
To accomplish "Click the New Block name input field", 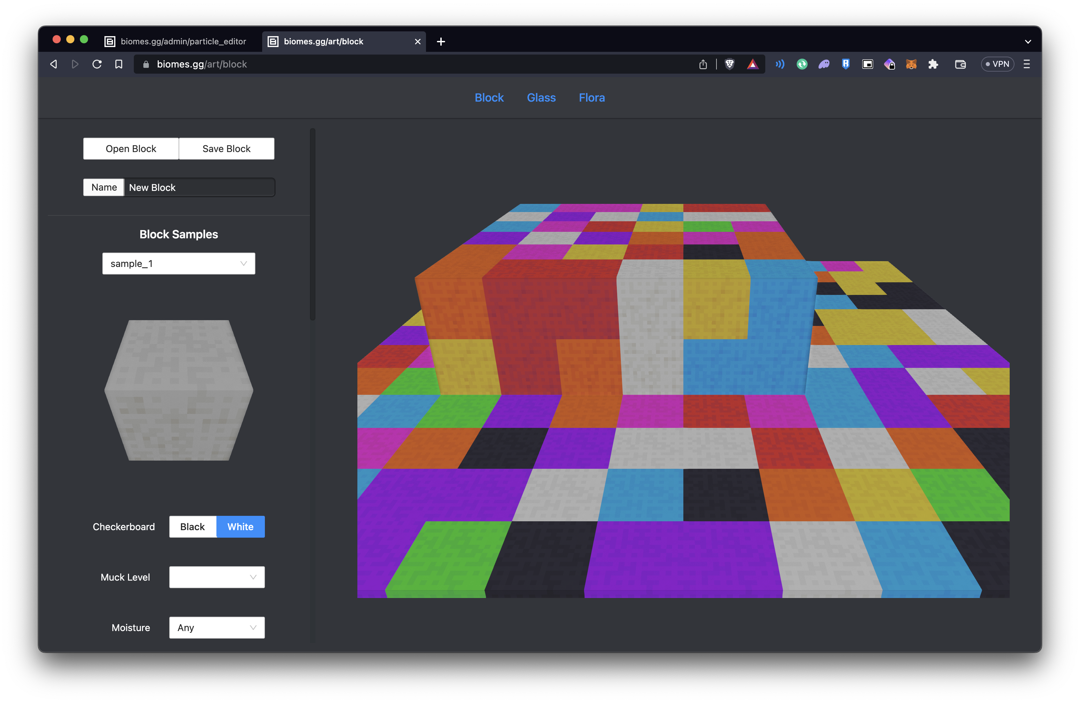I will [x=199, y=188].
